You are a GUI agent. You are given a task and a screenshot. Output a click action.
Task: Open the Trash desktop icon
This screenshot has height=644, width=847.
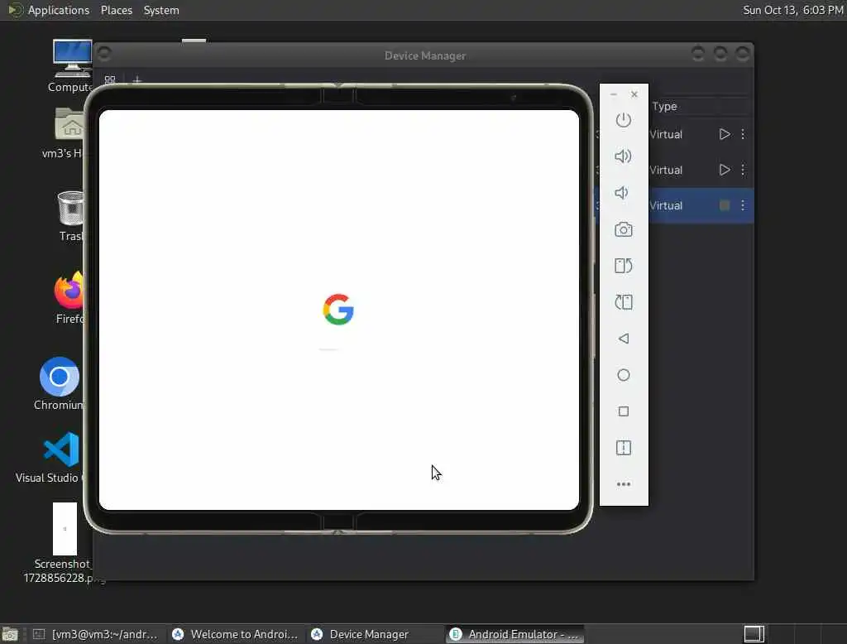70,215
